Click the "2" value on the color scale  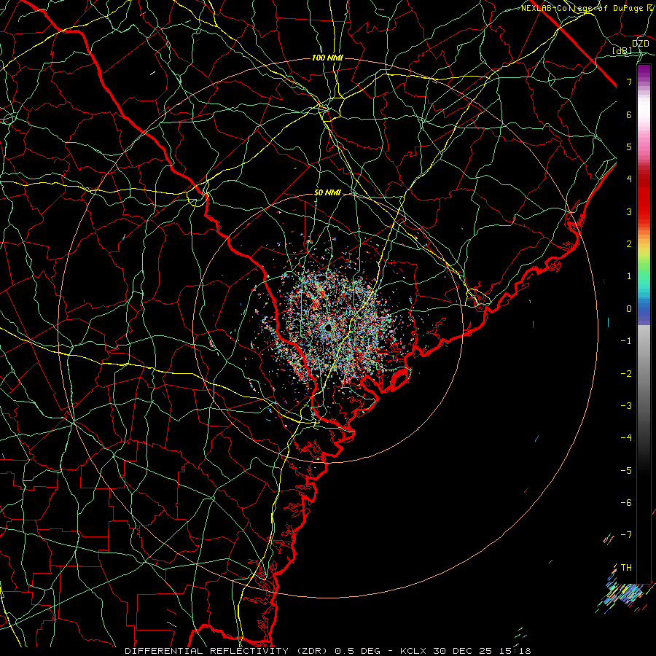tap(629, 244)
